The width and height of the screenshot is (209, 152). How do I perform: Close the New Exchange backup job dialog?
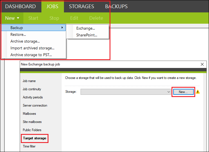click(x=202, y=64)
